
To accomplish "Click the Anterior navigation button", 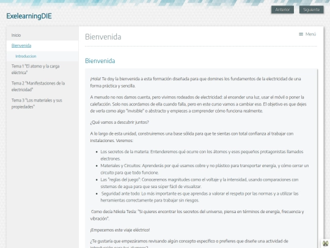I will click(282, 10).
